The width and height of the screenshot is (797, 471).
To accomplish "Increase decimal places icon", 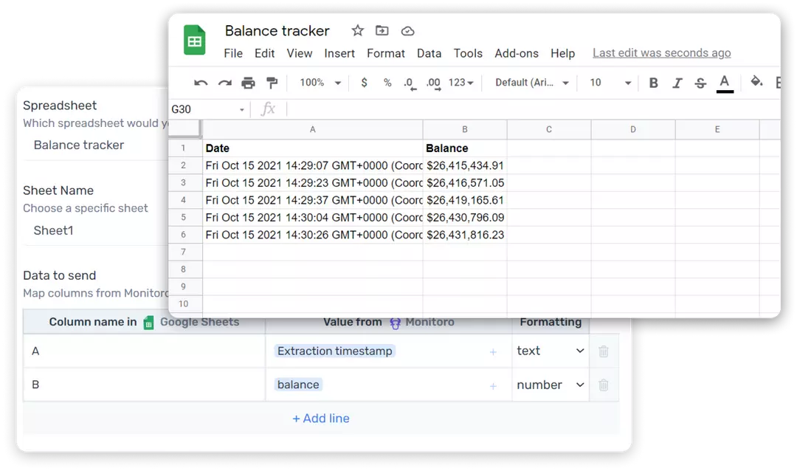I will click(x=434, y=83).
